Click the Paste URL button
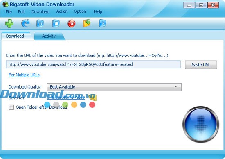Viewport: 225px width, 159px height. [x=201, y=65]
